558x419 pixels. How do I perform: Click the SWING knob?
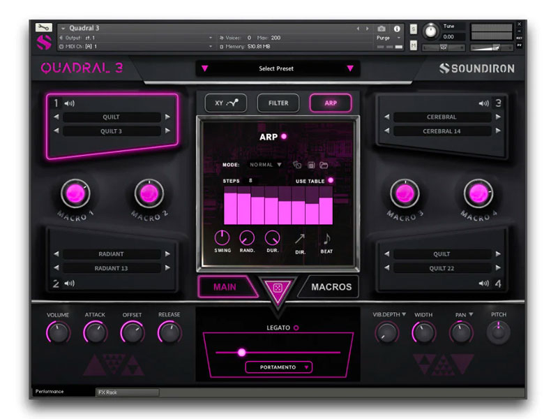pos(222,238)
